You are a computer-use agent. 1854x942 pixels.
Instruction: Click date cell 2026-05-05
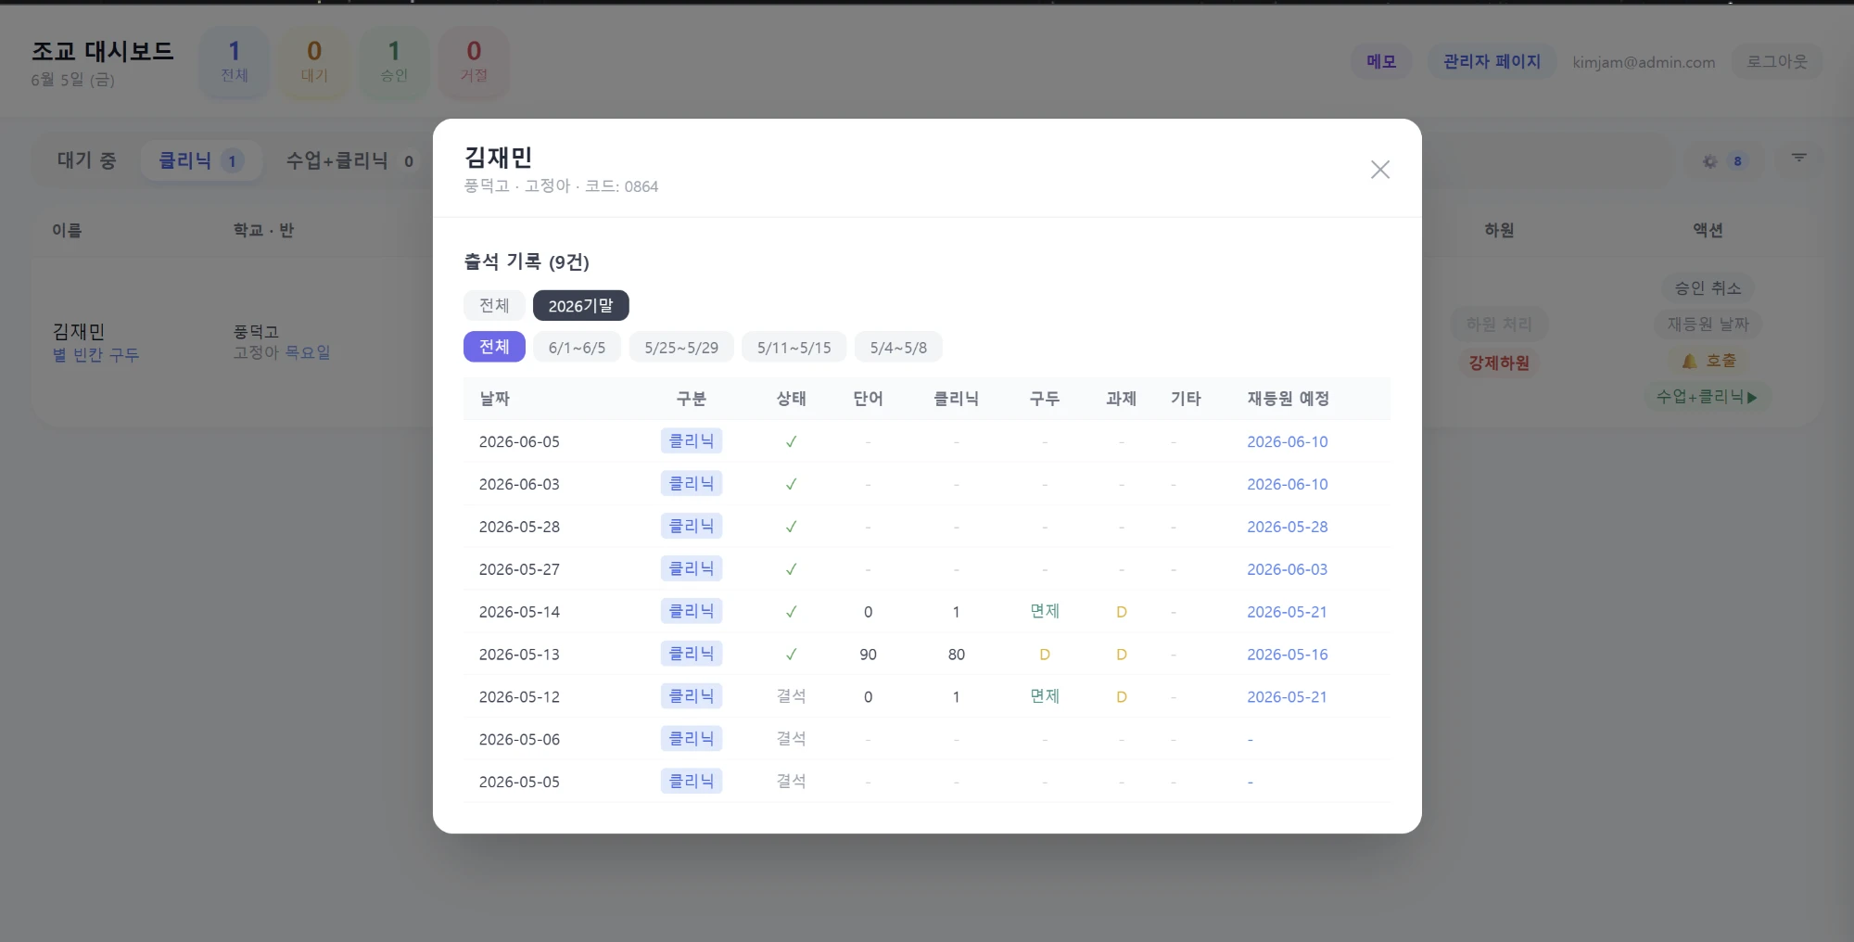click(519, 782)
